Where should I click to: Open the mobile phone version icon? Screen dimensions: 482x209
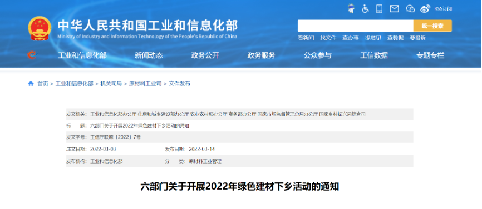tap(380, 8)
